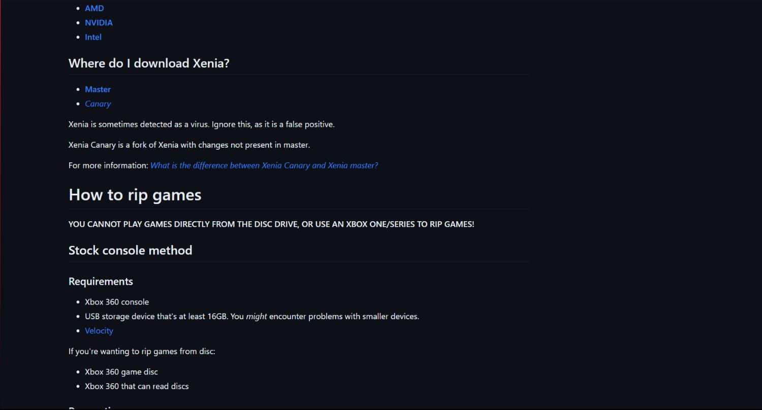Image resolution: width=762 pixels, height=410 pixels.
Task: Click the 'Xbox 360 console' list item
Action: [x=117, y=302]
